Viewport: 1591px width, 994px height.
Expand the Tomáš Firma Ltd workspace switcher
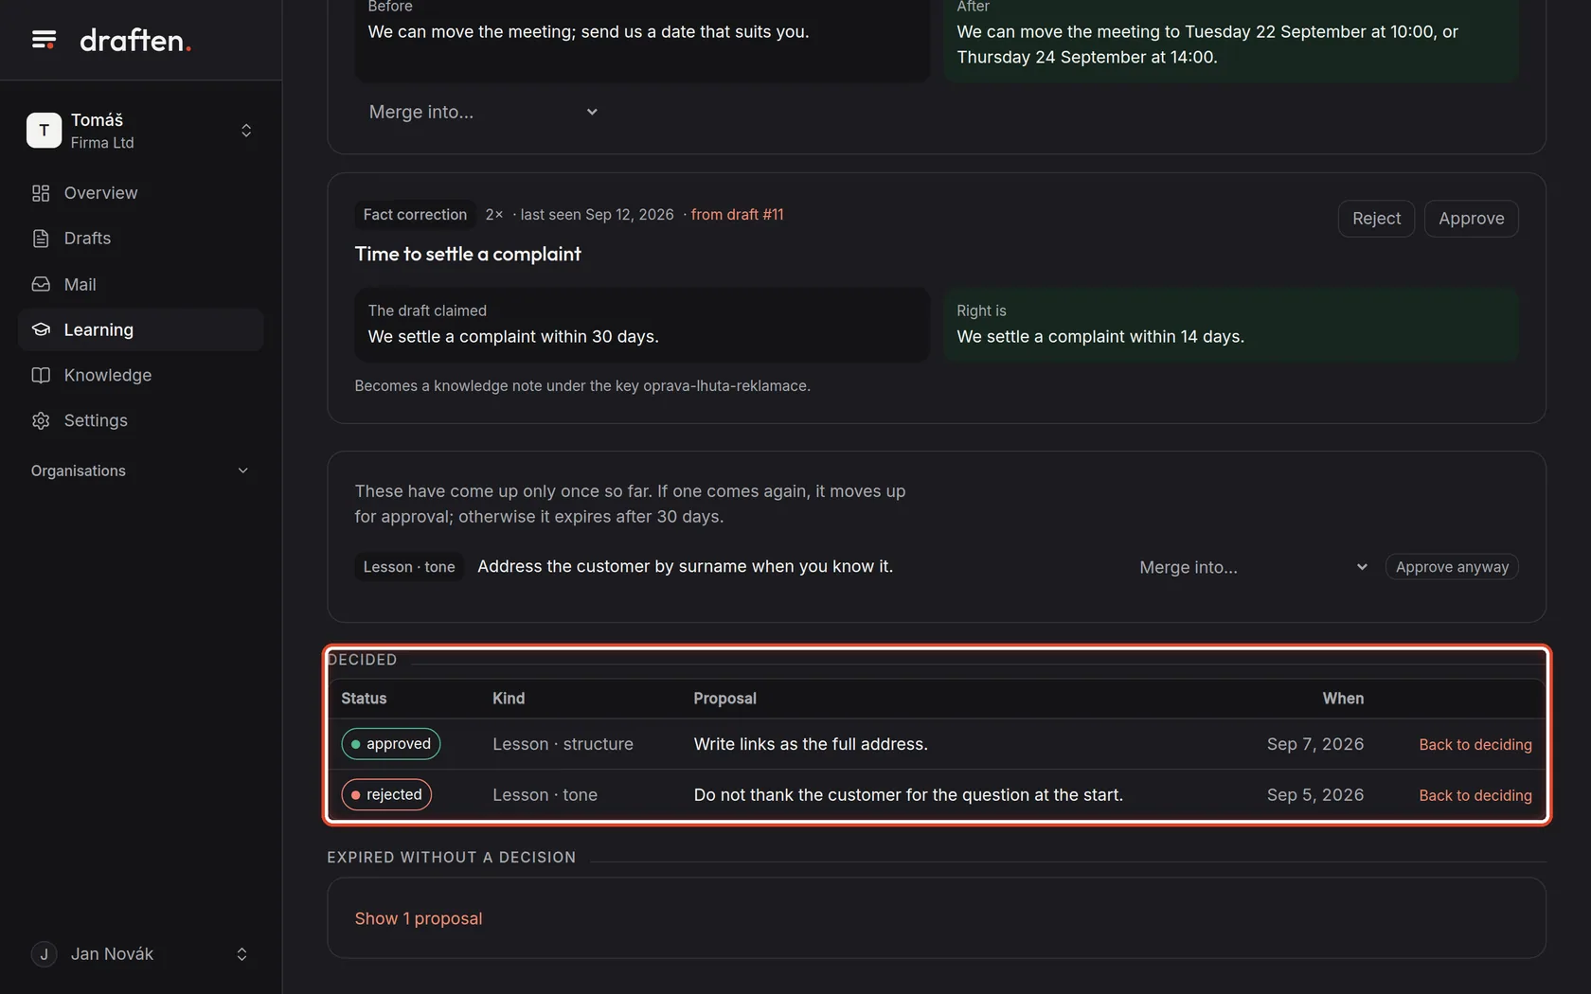(x=246, y=131)
